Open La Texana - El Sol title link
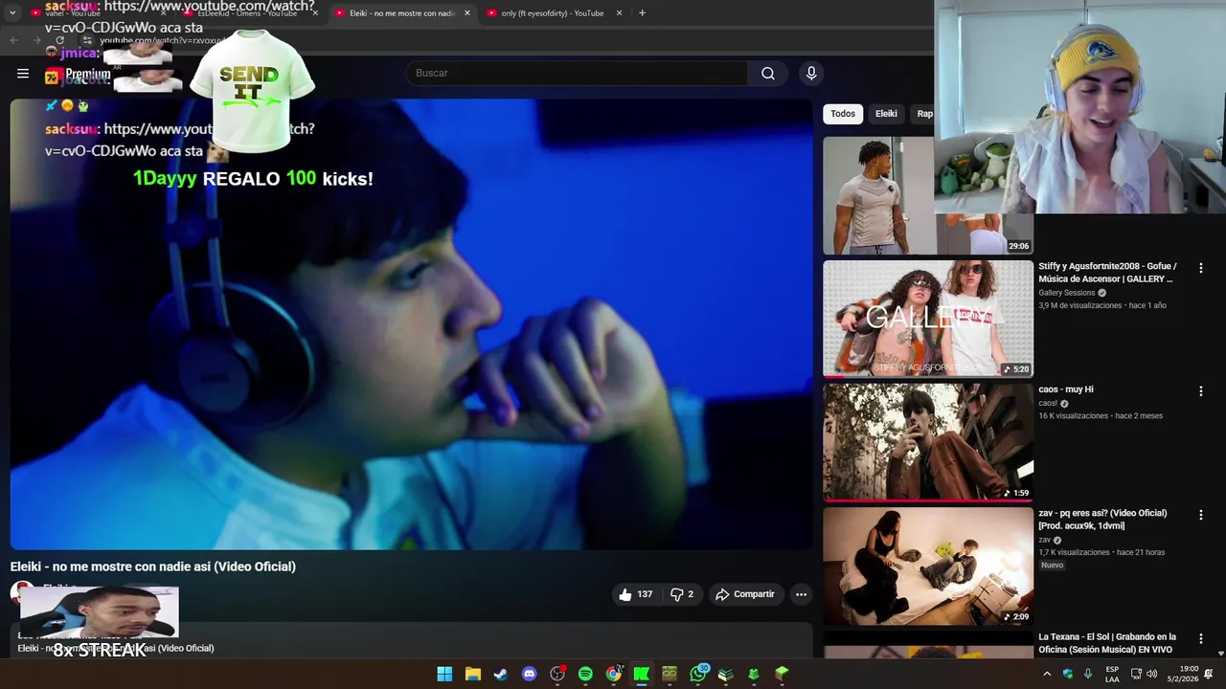1226x689 pixels. 1107,643
